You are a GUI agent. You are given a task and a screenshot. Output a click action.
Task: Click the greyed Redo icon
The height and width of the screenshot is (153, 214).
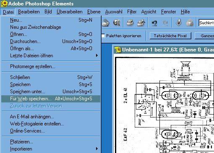165,23
